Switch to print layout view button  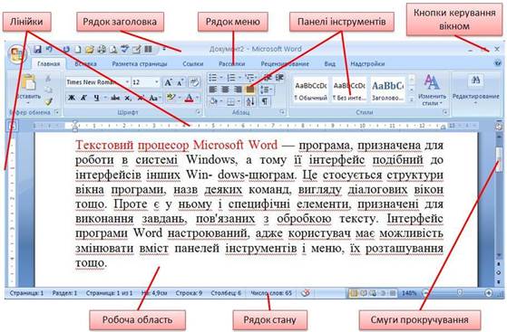(354, 293)
